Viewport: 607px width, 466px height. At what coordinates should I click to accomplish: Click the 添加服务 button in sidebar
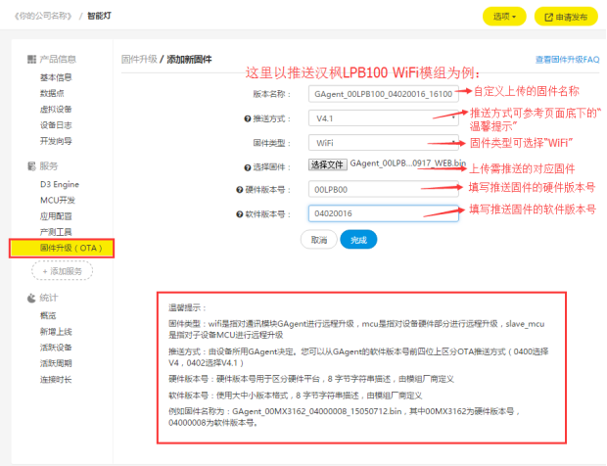point(62,271)
